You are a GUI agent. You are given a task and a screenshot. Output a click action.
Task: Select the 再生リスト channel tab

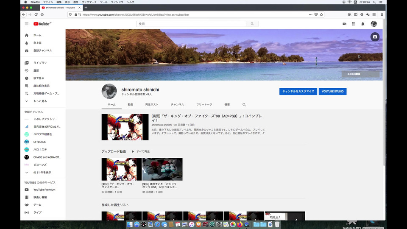(x=152, y=105)
